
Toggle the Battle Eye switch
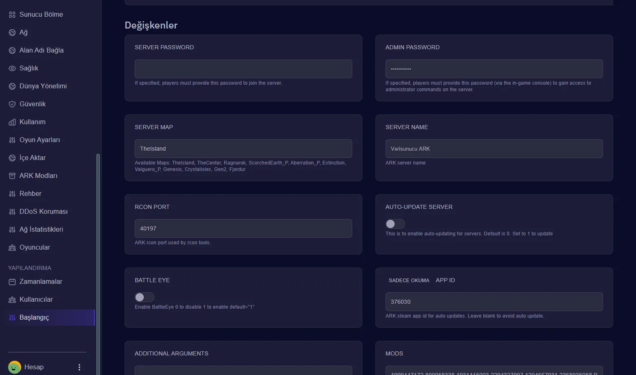tap(145, 297)
